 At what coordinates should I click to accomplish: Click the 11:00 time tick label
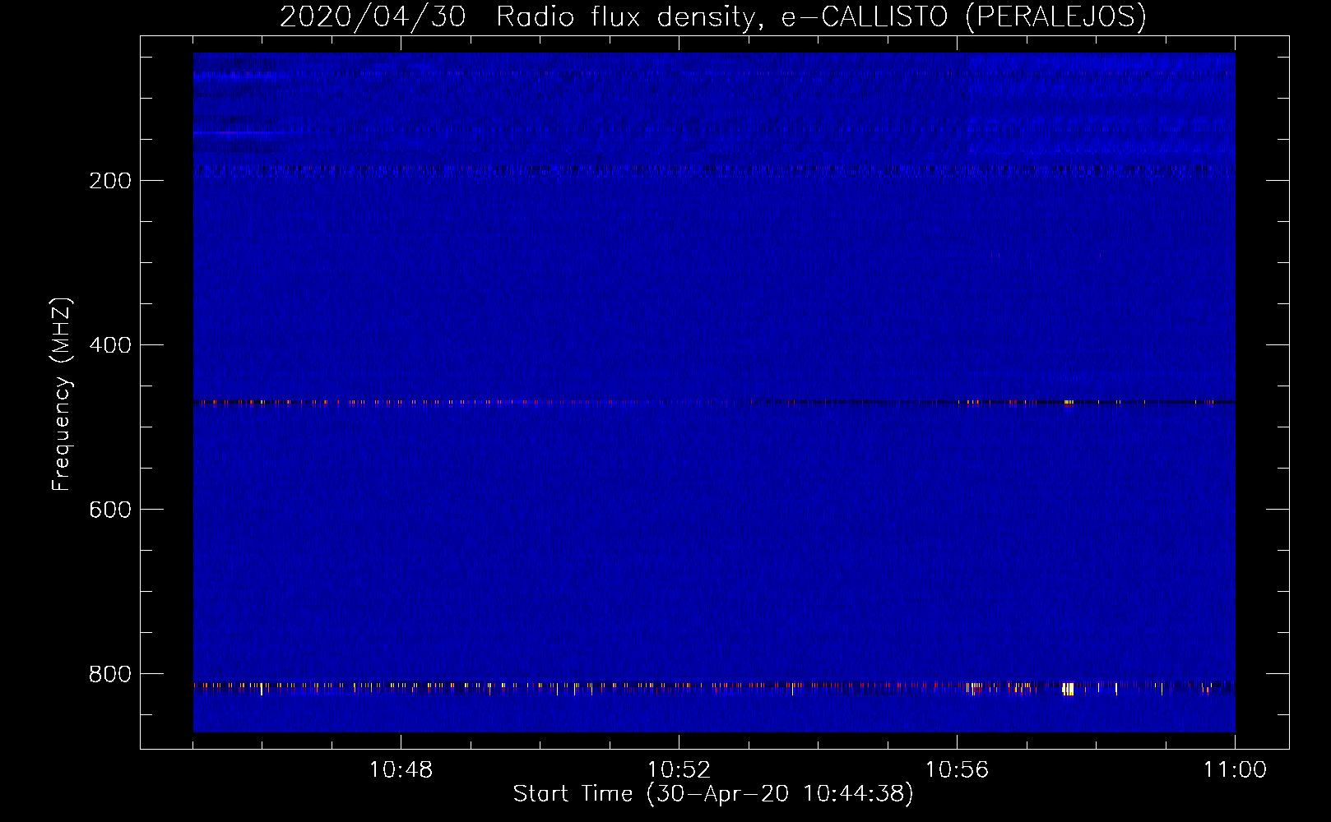pyautogui.click(x=1235, y=770)
